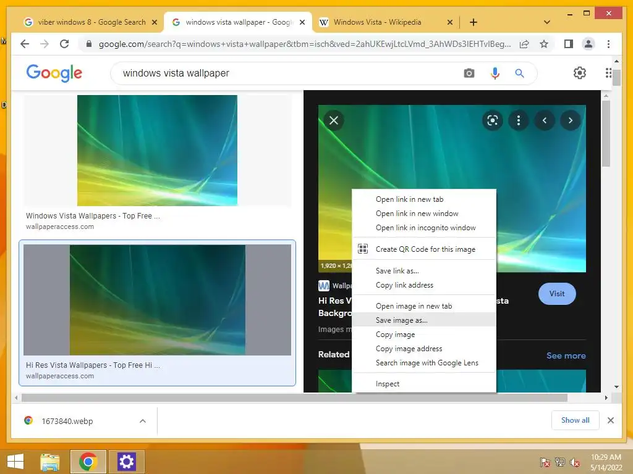Screen dimensions: 633x474
Task: Open the Google apps grid
Action: pos(608,73)
